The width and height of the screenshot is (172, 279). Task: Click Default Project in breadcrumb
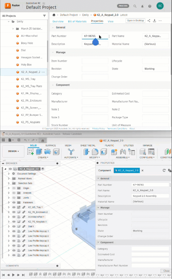tap(69, 15)
